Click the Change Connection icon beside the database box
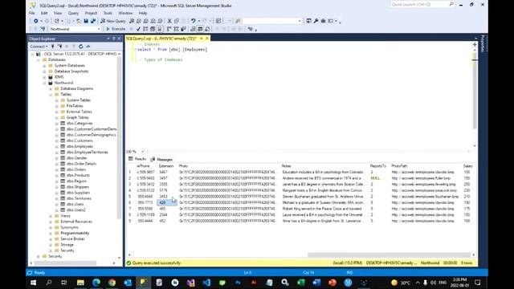514x289 pixels. pos(43,29)
